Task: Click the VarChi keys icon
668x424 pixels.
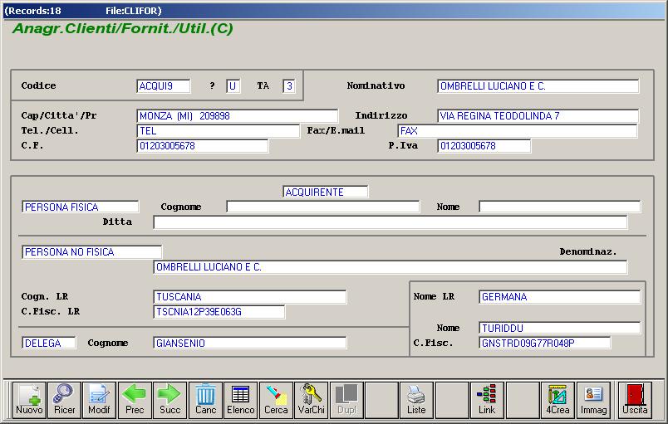Action: click(312, 399)
